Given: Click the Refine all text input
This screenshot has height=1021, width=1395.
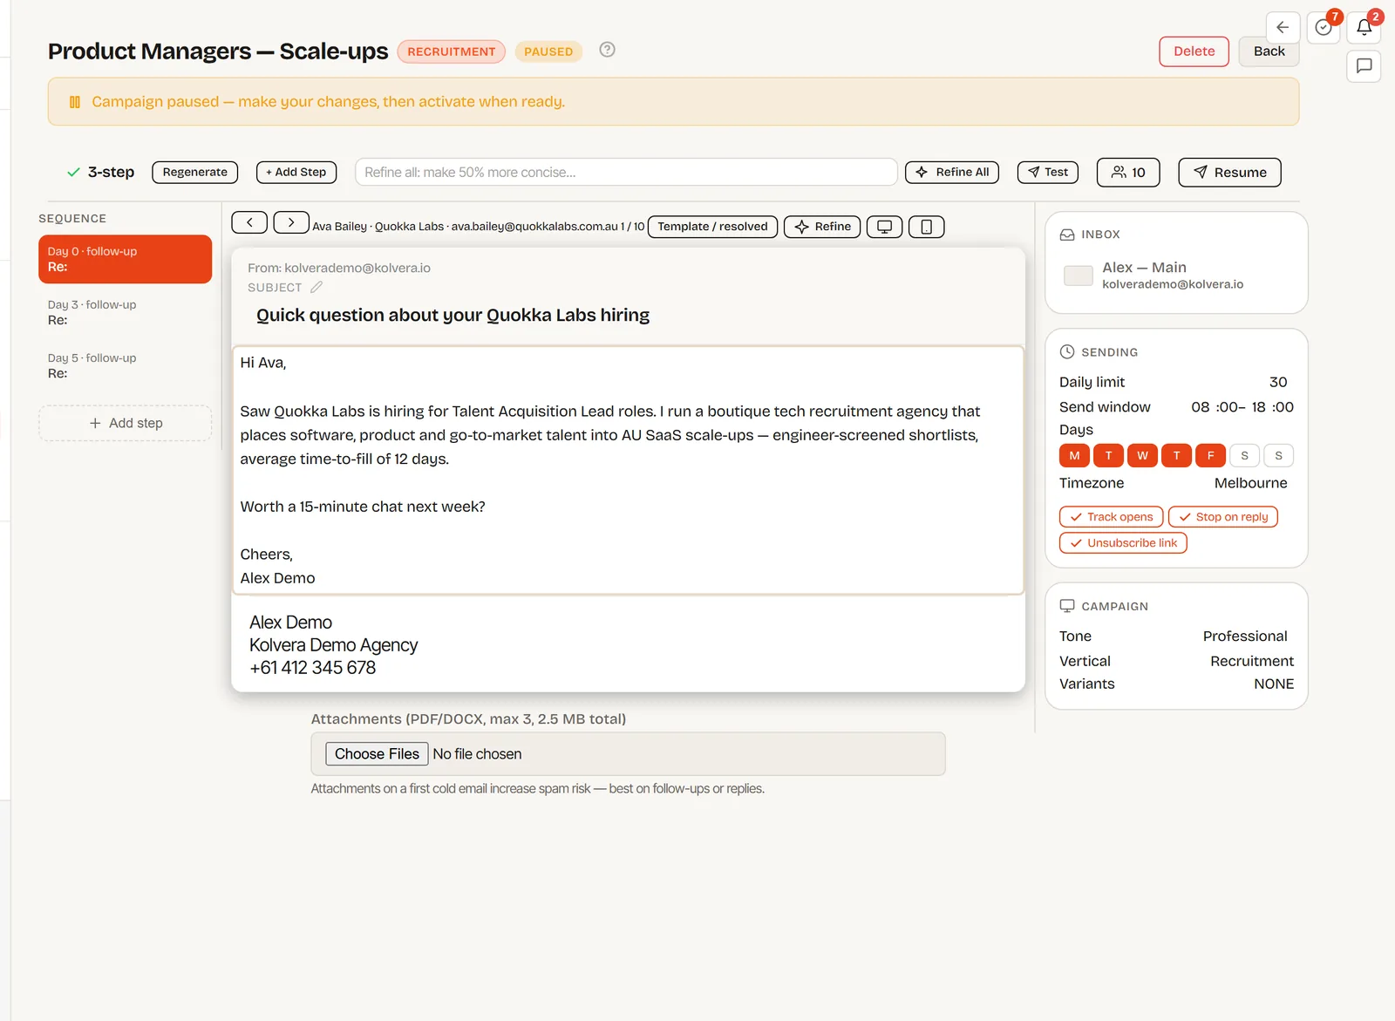Looking at the screenshot, I should (x=626, y=173).
